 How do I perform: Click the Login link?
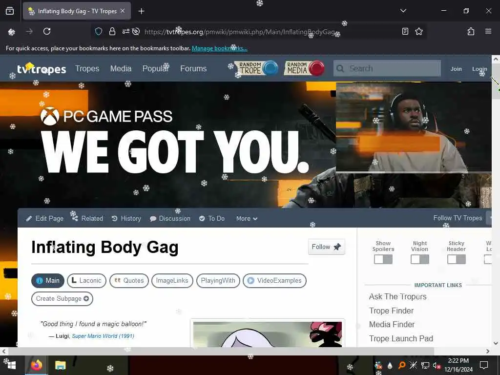coord(479,69)
